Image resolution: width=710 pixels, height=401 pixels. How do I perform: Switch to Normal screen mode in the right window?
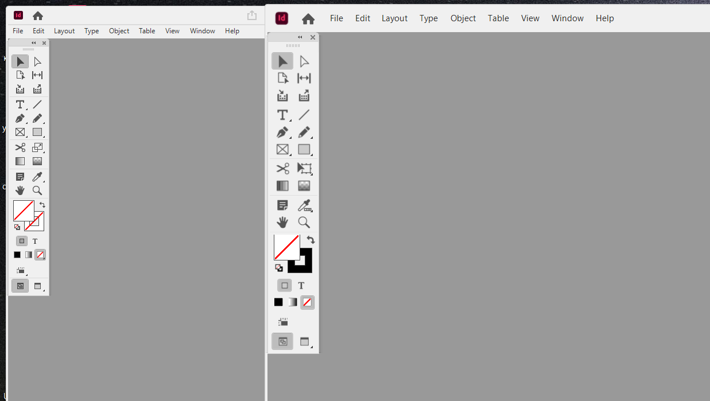pyautogui.click(x=282, y=341)
